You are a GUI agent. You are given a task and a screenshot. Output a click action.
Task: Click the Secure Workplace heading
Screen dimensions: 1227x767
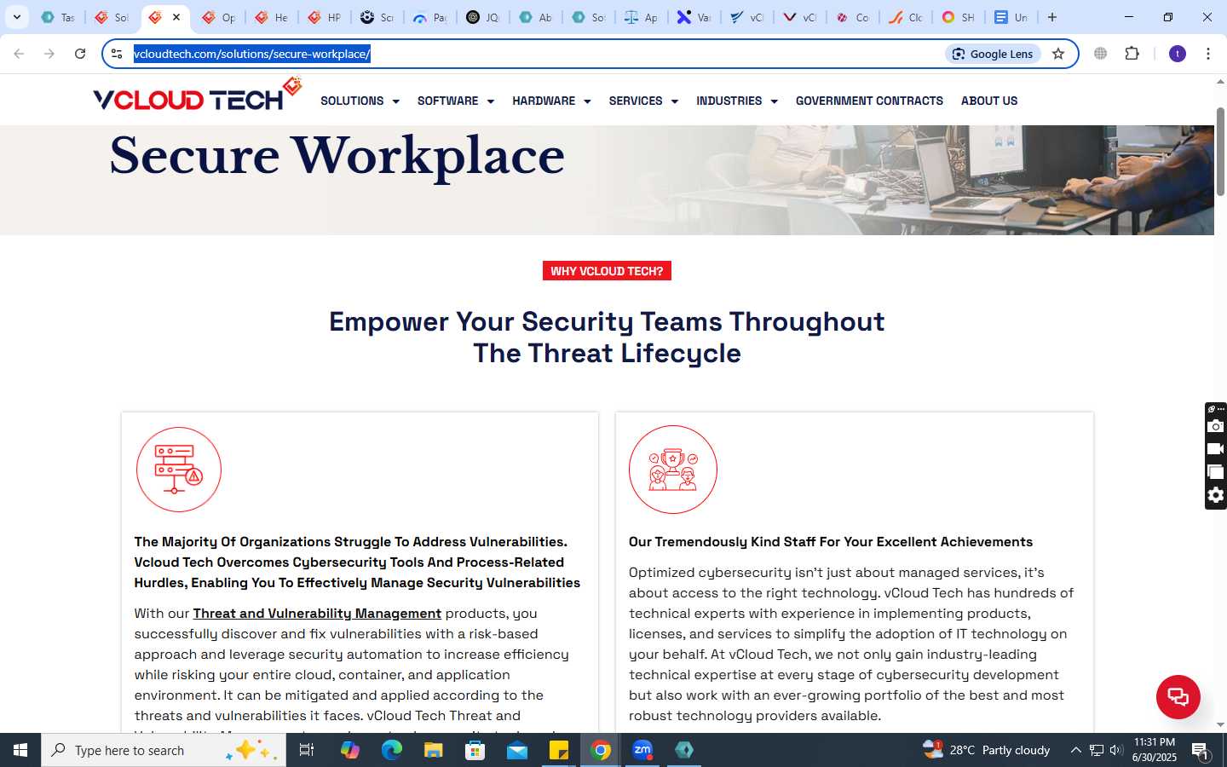337,156
